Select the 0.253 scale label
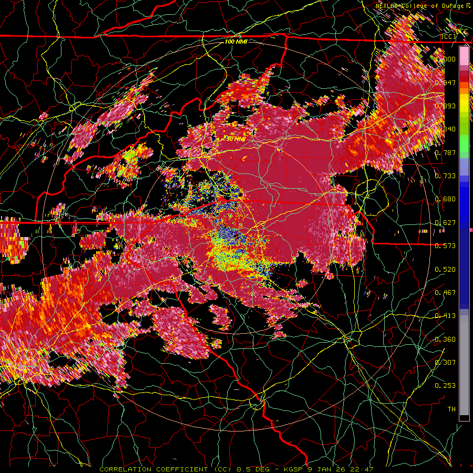Image resolution: width=473 pixels, height=473 pixels. (445, 386)
